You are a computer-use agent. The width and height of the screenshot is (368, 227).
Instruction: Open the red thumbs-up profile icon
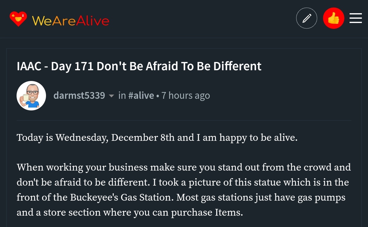click(334, 18)
